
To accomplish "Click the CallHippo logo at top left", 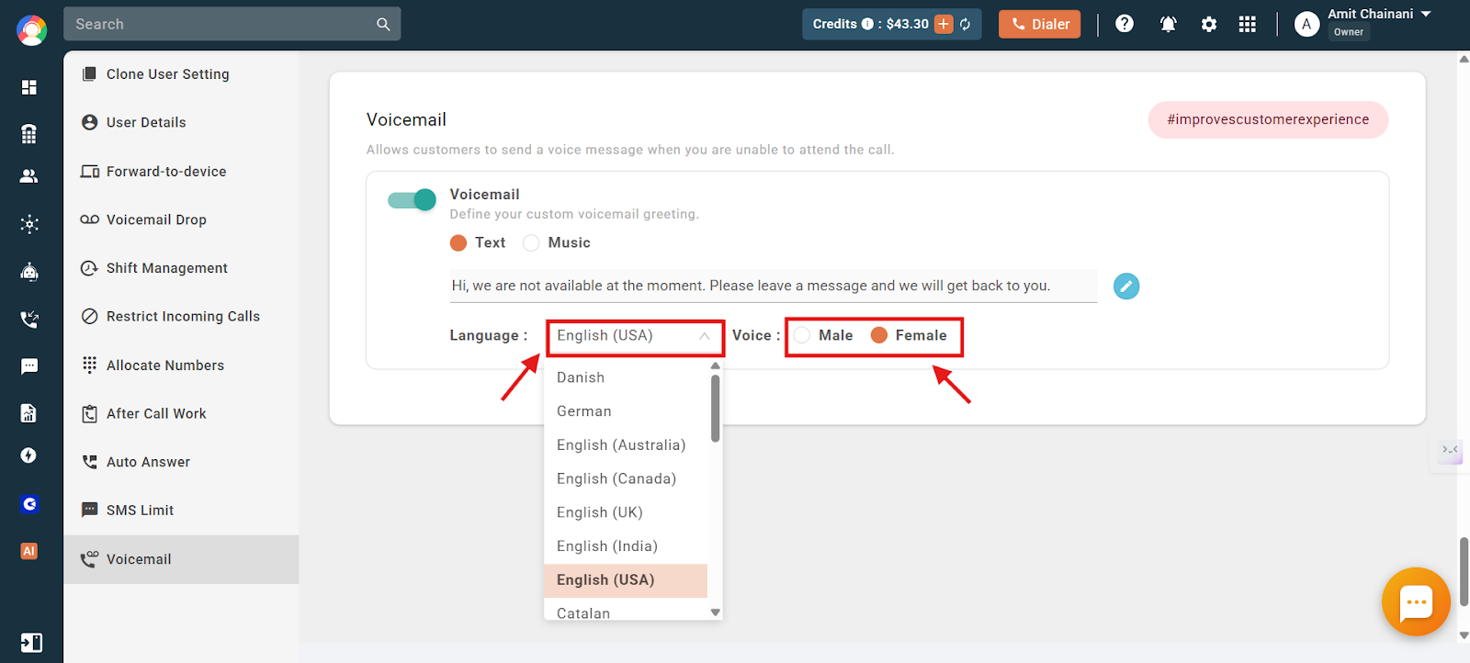I will point(31,30).
